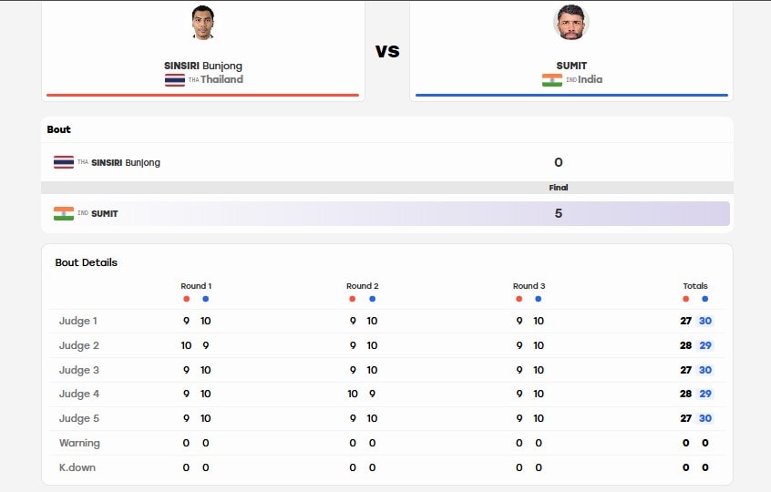This screenshot has width=771, height=492.
Task: Click Thailand flag under Sinsiri Bunjong header
Action: (175, 79)
